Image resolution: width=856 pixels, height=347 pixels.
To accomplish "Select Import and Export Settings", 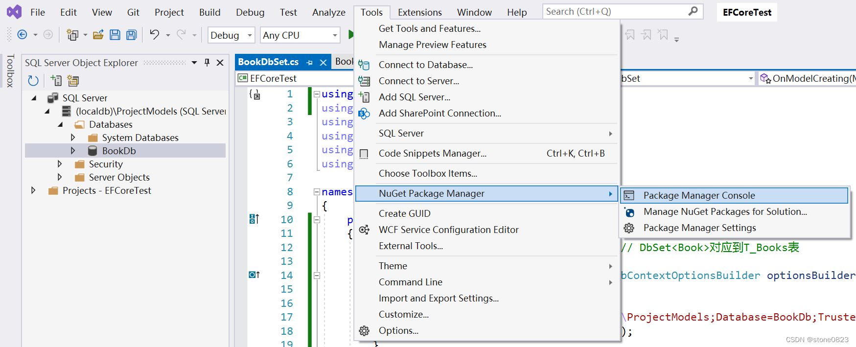I will pyautogui.click(x=487, y=298).
